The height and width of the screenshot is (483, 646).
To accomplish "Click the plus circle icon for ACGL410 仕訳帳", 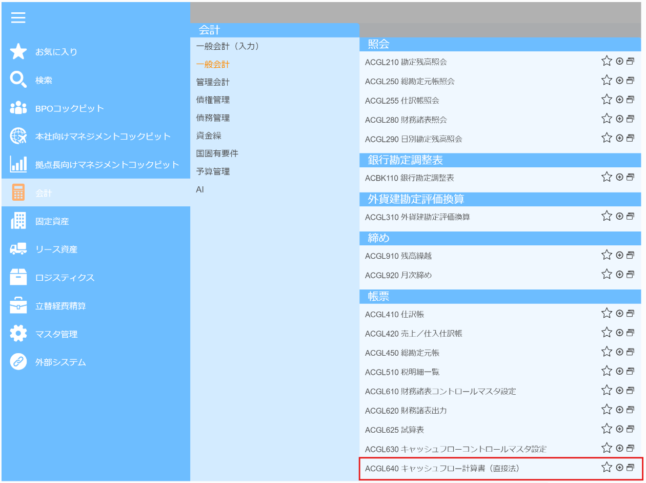I will pos(619,313).
